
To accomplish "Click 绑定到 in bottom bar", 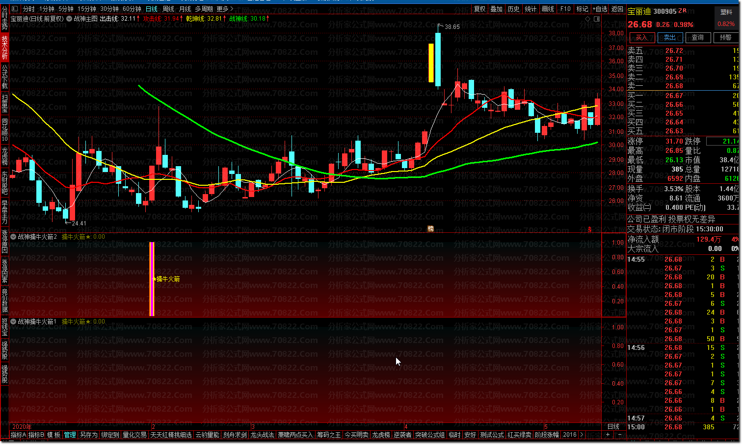I will pyautogui.click(x=110, y=435).
